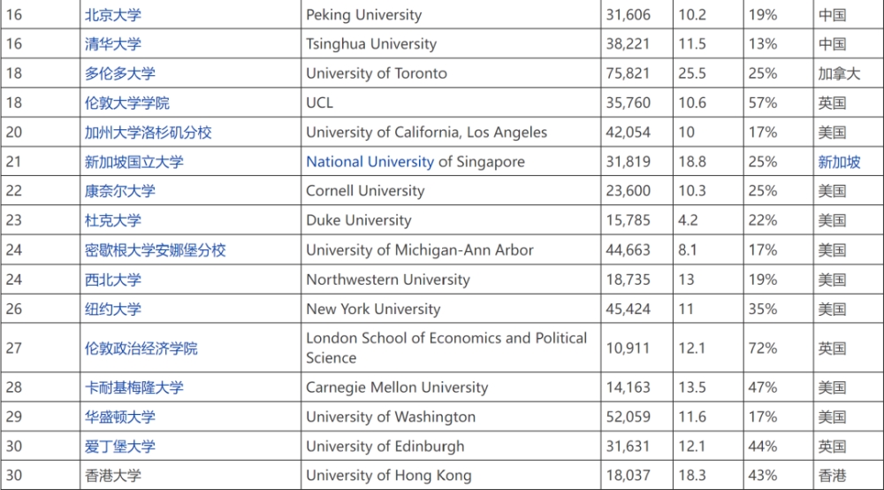Select the 香港大学 table cell

(x=191, y=475)
